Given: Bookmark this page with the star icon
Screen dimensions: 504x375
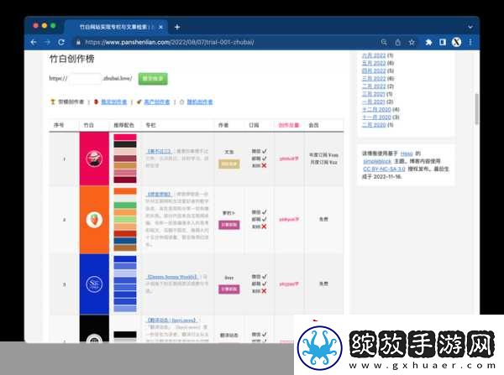Looking at the screenshot, I should coord(412,42).
